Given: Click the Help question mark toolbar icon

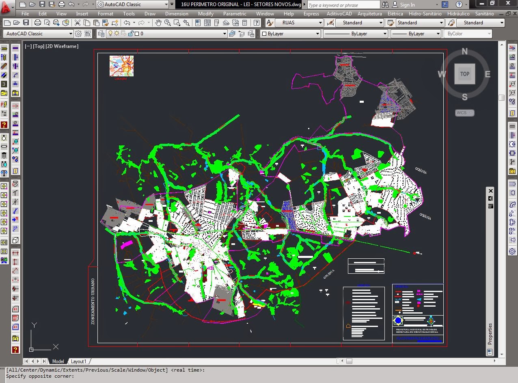Looking at the screenshot, I should [257, 23].
